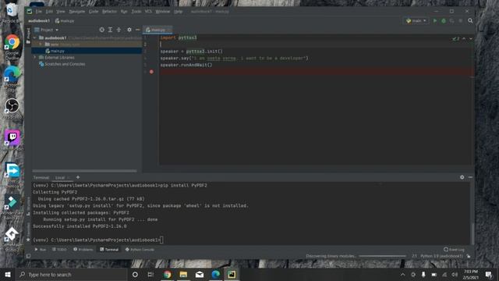This screenshot has height=281, width=499.
Task: Click the terminal vertical scrollbar
Action: coord(472,233)
